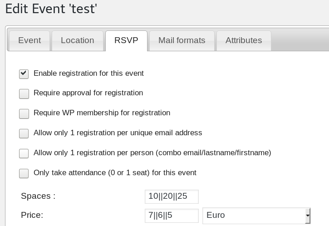
Task: Switch to the Event tab
Action: click(x=29, y=40)
